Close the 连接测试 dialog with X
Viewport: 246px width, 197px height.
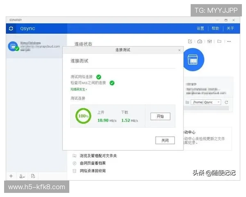[x=179, y=50]
